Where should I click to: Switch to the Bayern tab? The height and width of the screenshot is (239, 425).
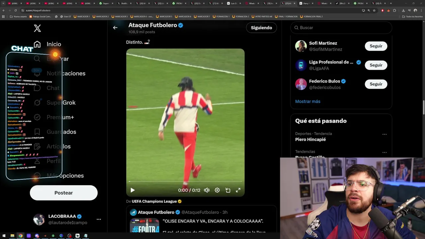click(106, 3)
